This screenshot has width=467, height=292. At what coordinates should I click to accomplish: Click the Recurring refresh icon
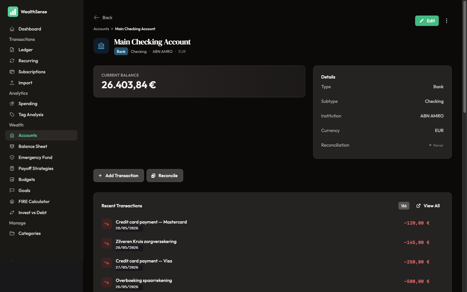[12, 61]
